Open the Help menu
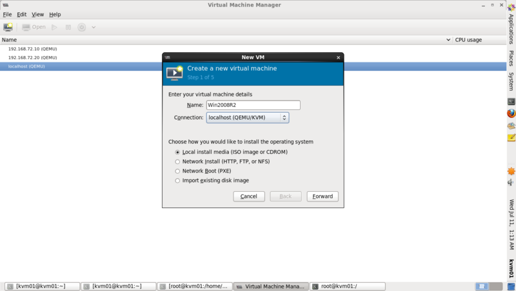516x291 pixels. tap(55, 14)
